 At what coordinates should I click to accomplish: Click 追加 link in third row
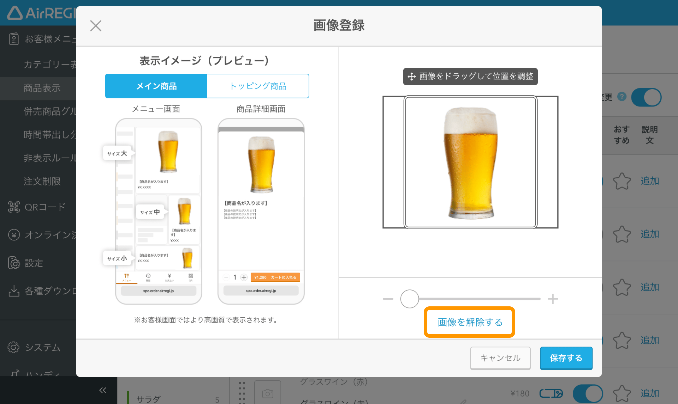pos(650,287)
